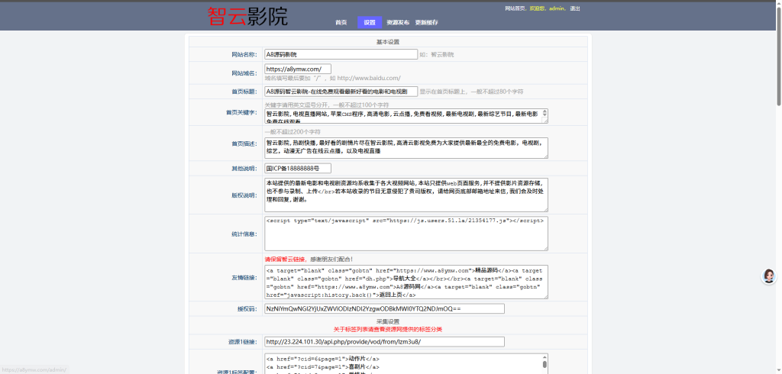The image size is (782, 374).
Task: Focus the 资源1链接 URL field
Action: [x=384, y=342]
